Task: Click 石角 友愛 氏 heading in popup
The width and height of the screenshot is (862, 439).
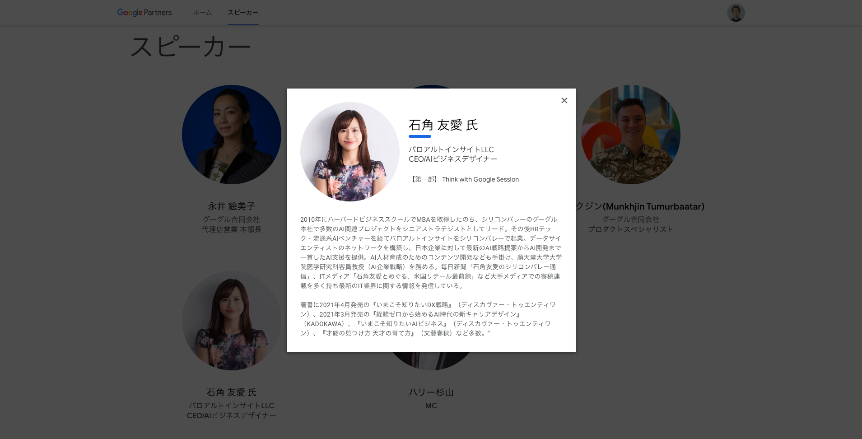Action: click(x=443, y=125)
